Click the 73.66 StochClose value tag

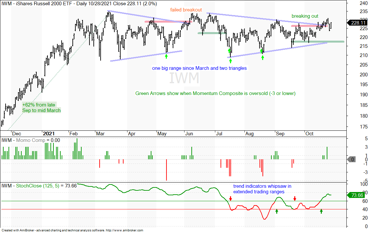point(357,195)
